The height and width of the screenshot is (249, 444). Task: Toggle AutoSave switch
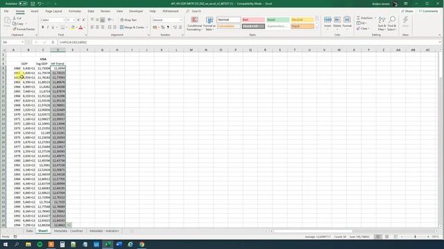pyautogui.click(x=23, y=3)
